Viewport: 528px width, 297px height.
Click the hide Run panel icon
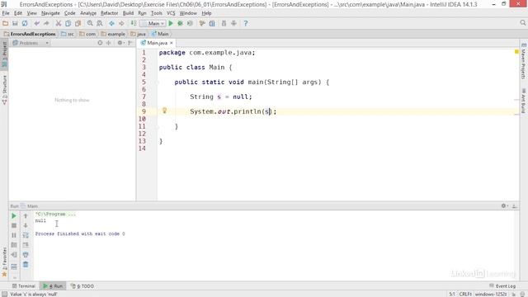pyautogui.click(x=514, y=205)
